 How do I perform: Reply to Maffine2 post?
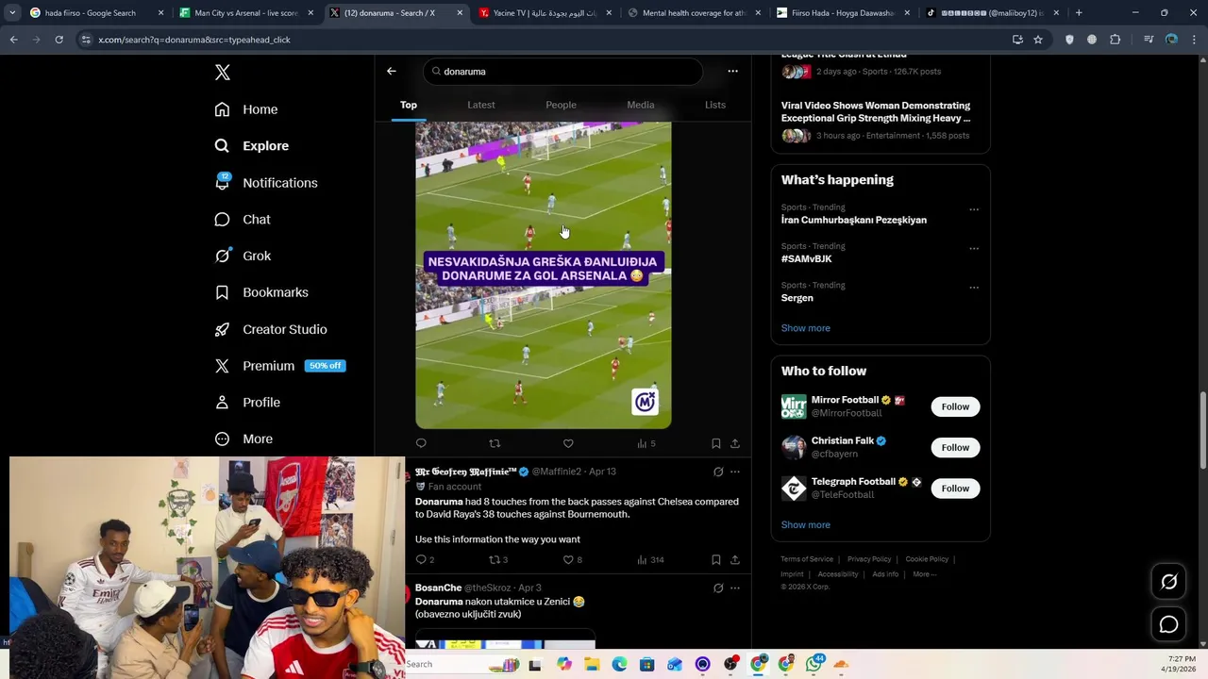pos(425,560)
